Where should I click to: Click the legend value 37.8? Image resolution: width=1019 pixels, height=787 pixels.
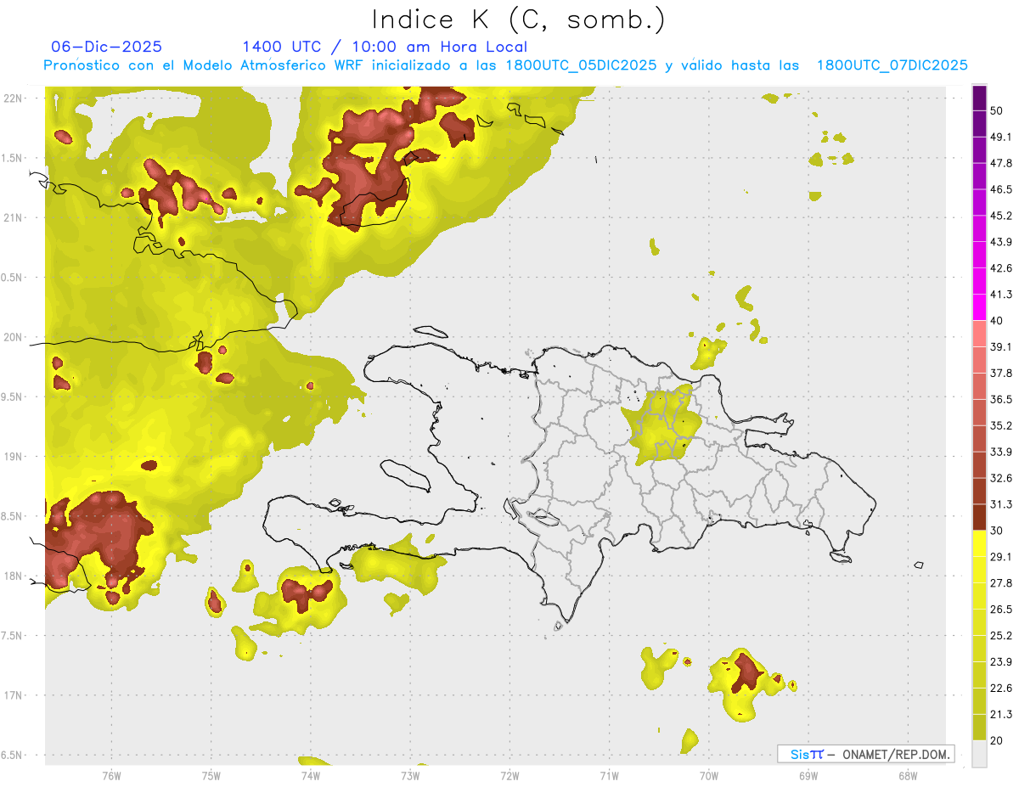coord(1001,373)
